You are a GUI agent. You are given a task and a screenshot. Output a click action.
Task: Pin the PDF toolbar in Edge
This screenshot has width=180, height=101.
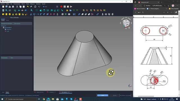click(x=176, y=12)
